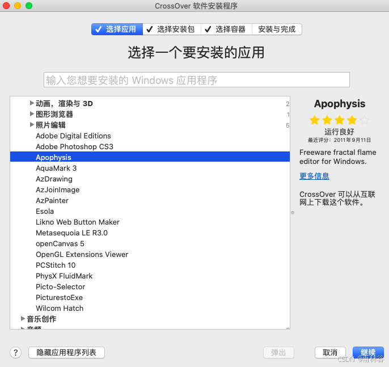Click the split divider handle dot
This screenshot has height=367, width=389.
293,213
